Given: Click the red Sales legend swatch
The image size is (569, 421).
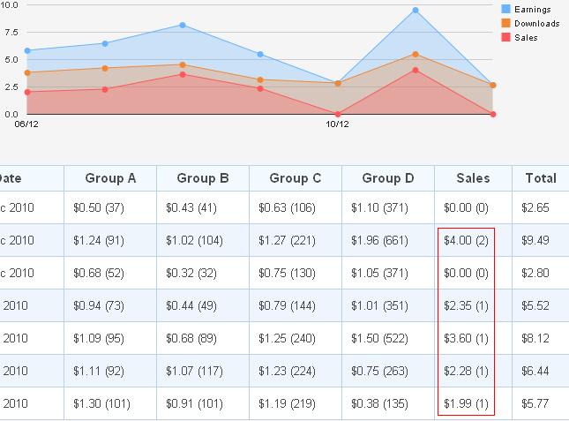Looking at the screenshot, I should 505,38.
